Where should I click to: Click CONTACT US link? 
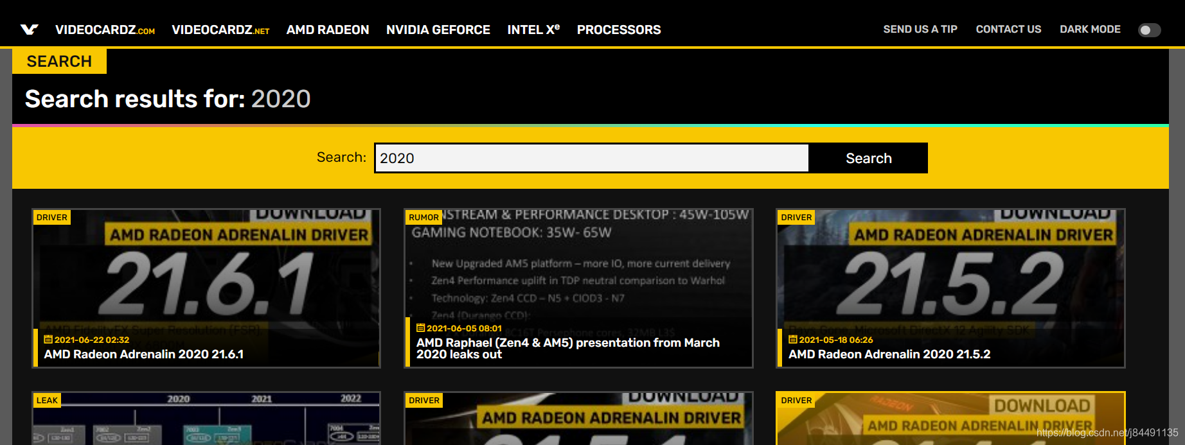point(1008,30)
